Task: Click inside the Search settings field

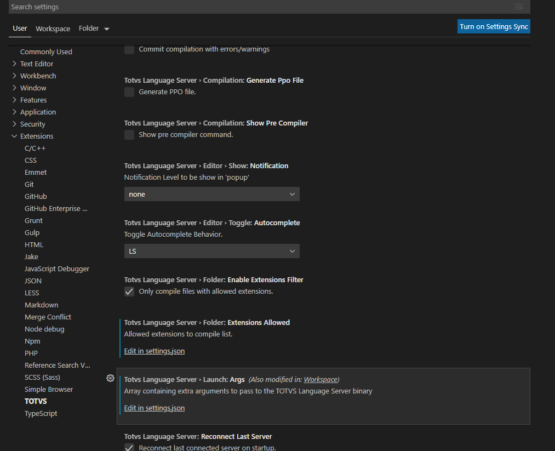Action: pyautogui.click(x=219, y=7)
